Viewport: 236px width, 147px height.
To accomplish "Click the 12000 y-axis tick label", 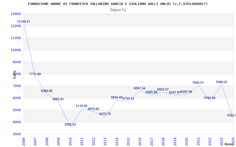I will tap(16, 26).
